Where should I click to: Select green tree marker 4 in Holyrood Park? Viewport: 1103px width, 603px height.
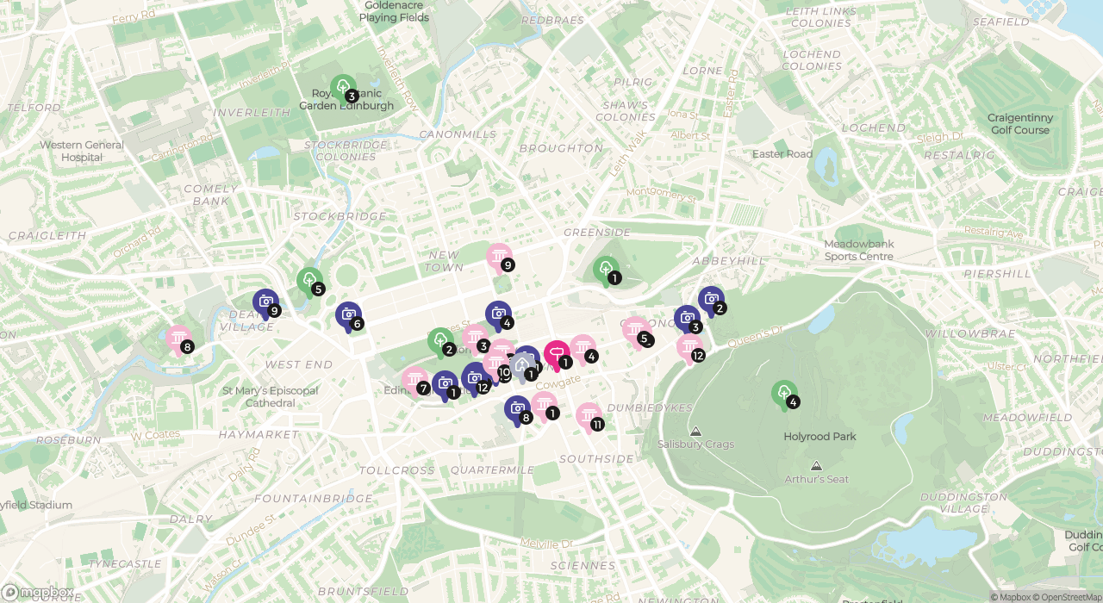[x=783, y=393]
